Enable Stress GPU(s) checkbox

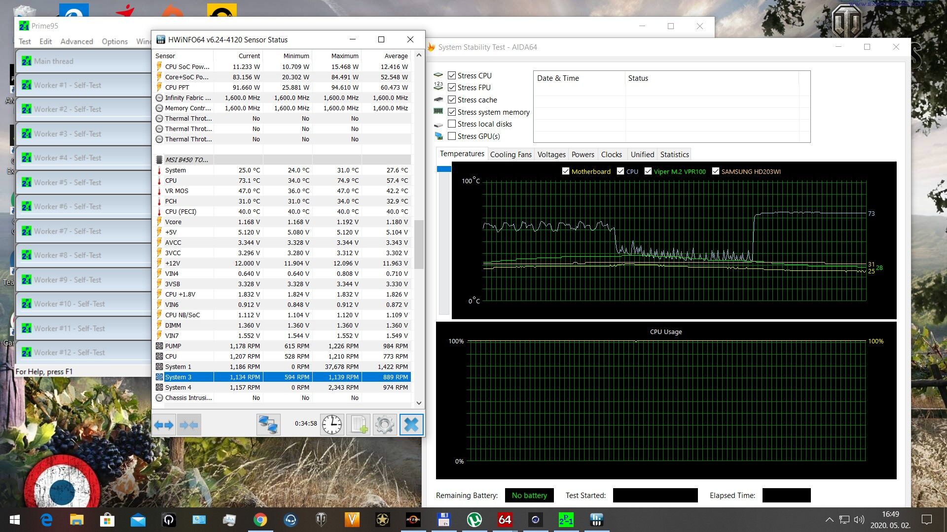[x=452, y=136]
